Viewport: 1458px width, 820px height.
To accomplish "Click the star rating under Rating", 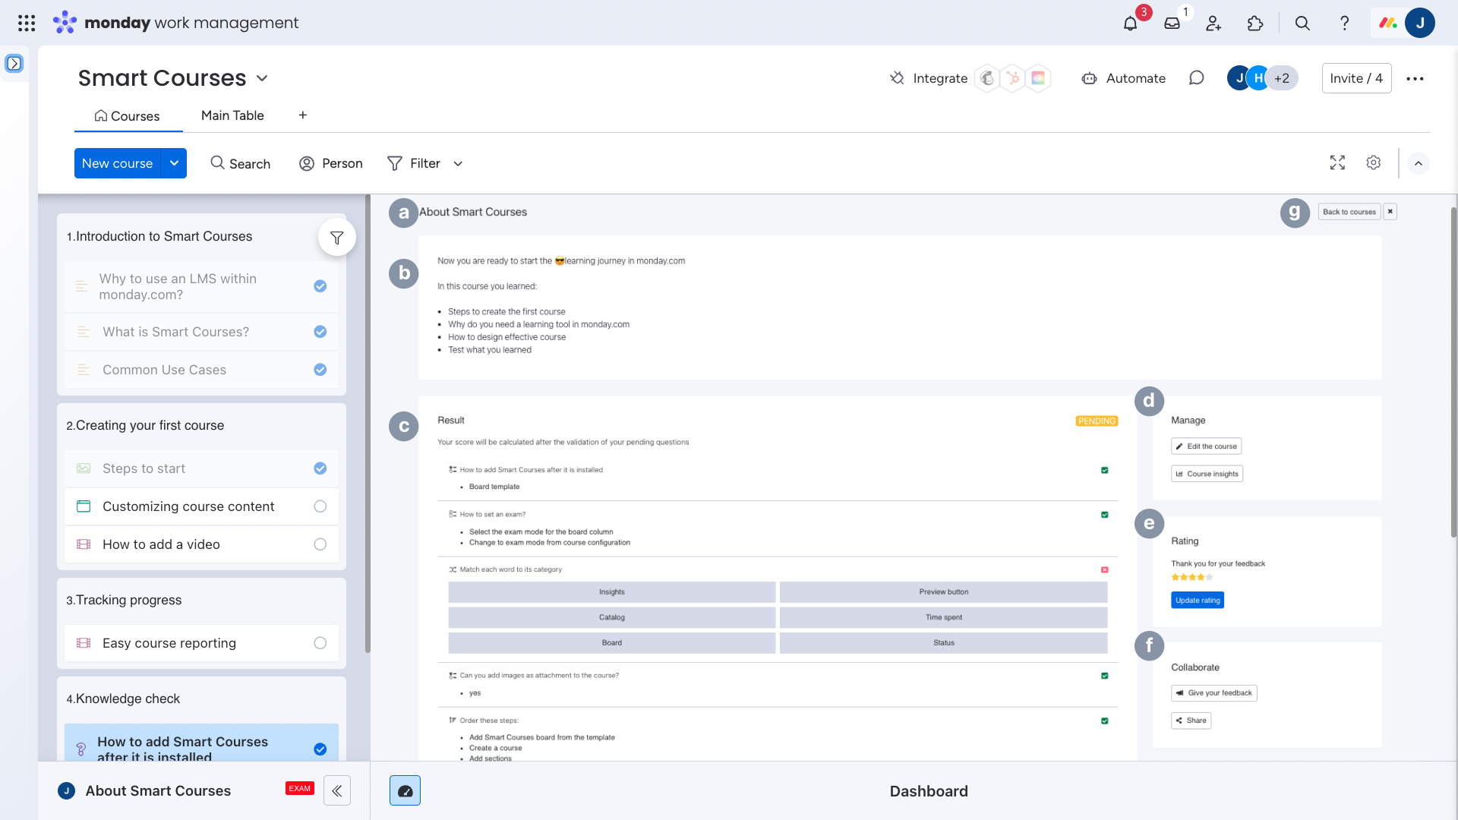I will coord(1191,578).
